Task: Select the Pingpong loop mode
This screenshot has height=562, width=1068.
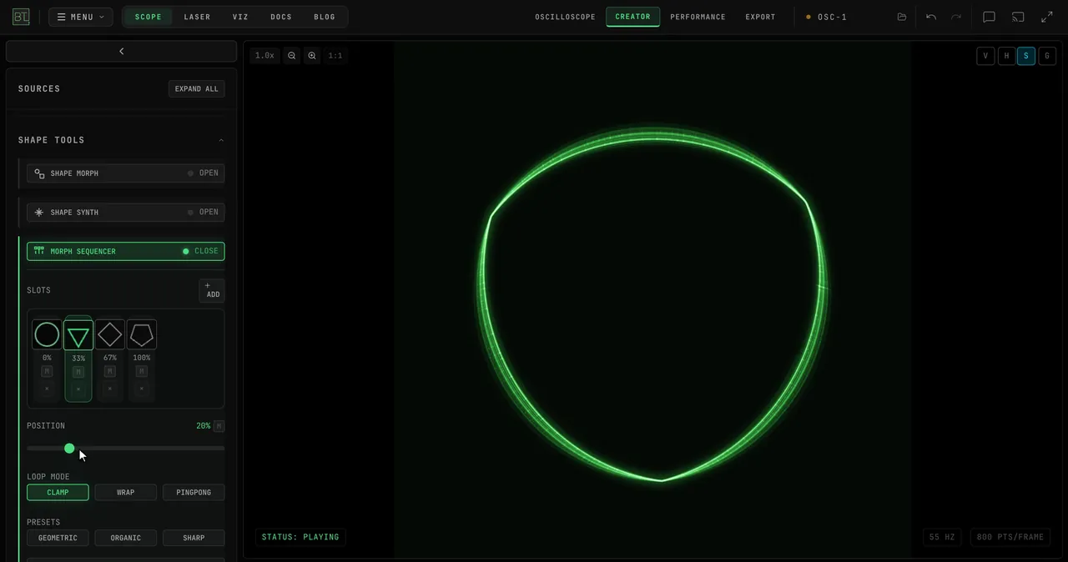Action: [194, 493]
